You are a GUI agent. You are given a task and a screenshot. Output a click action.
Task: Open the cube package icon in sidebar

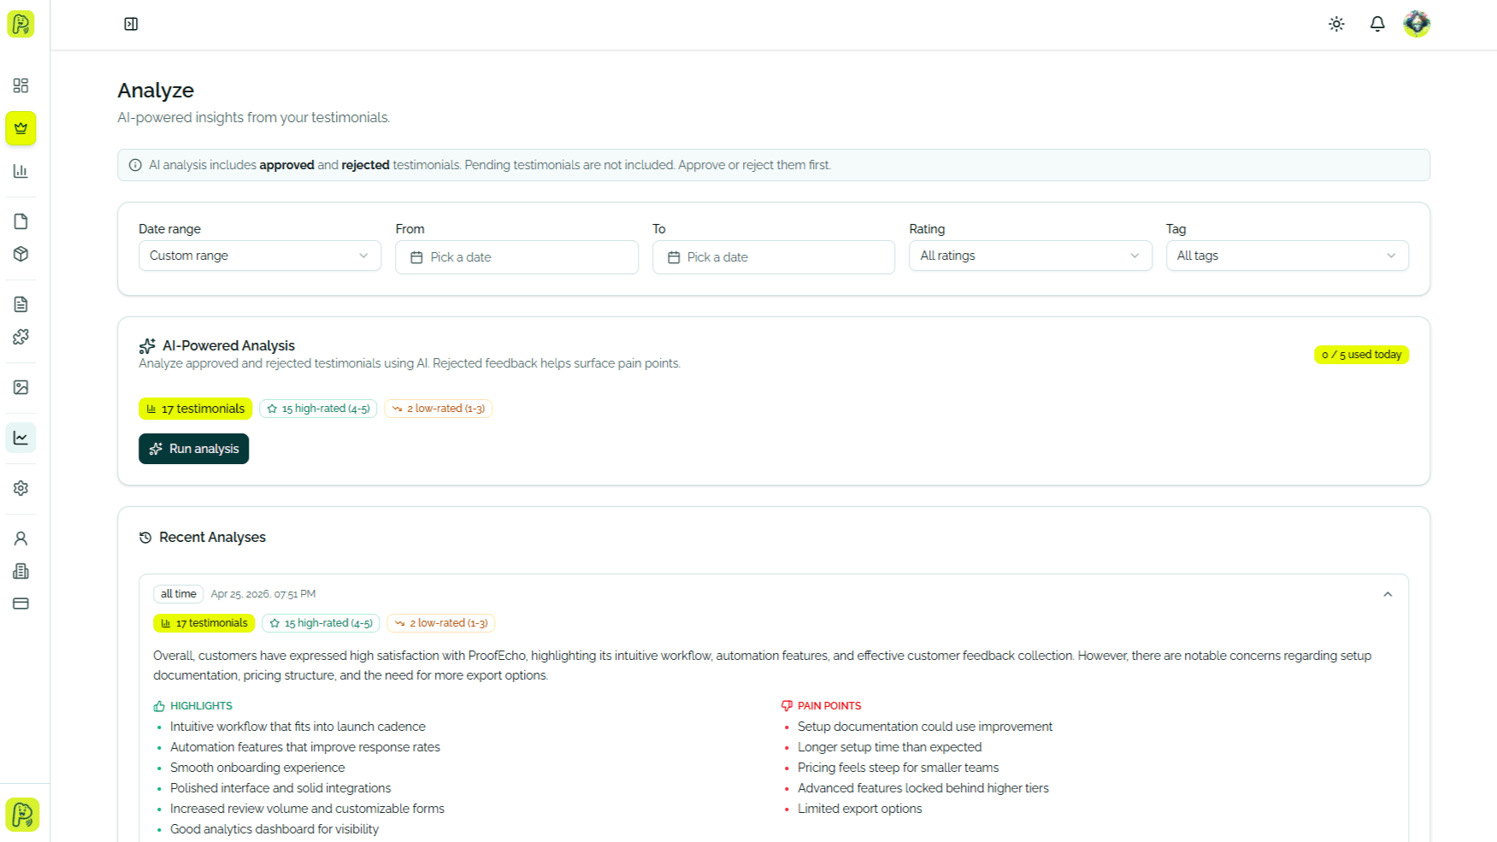tap(21, 254)
